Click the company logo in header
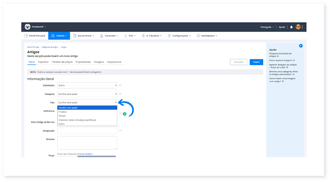Viewport: 330px width, 182px height. (28, 27)
